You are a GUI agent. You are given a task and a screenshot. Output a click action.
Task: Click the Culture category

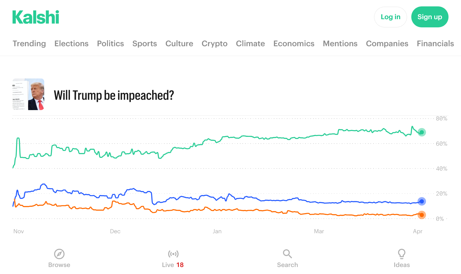click(x=179, y=43)
